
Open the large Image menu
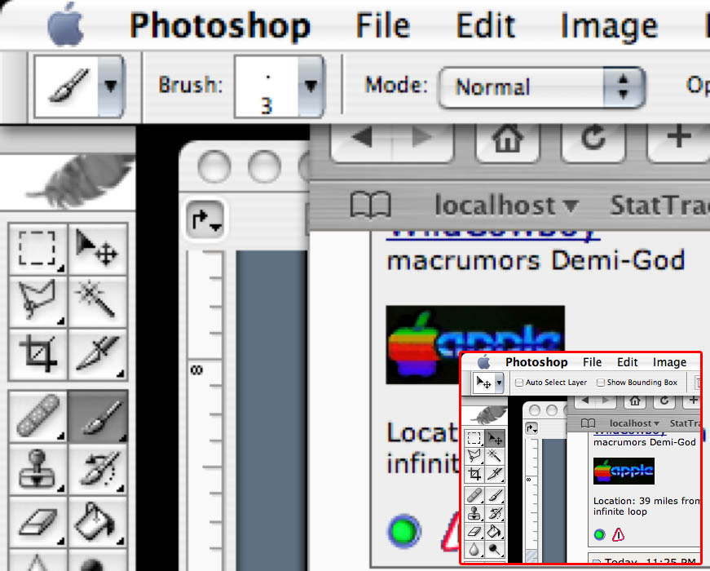609,27
